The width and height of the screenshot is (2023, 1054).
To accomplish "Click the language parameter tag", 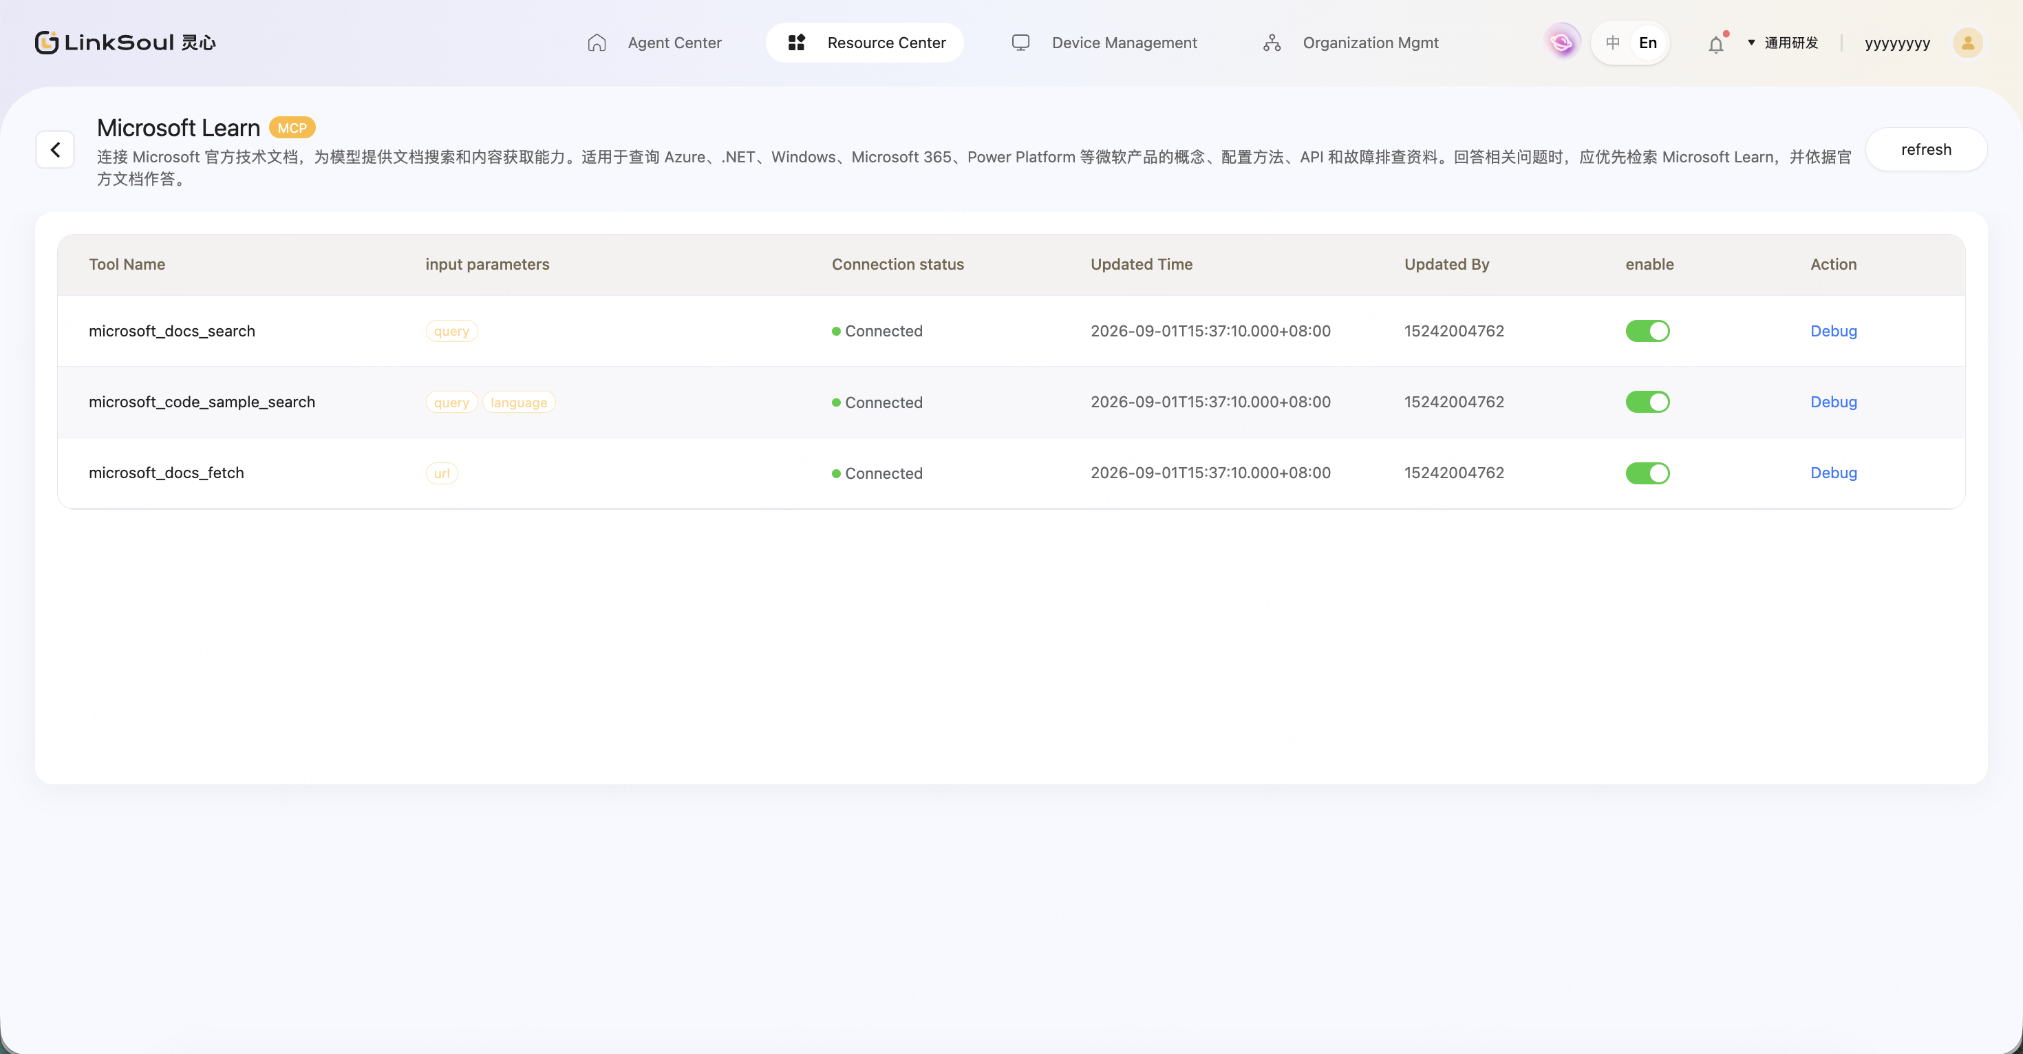I will point(518,402).
